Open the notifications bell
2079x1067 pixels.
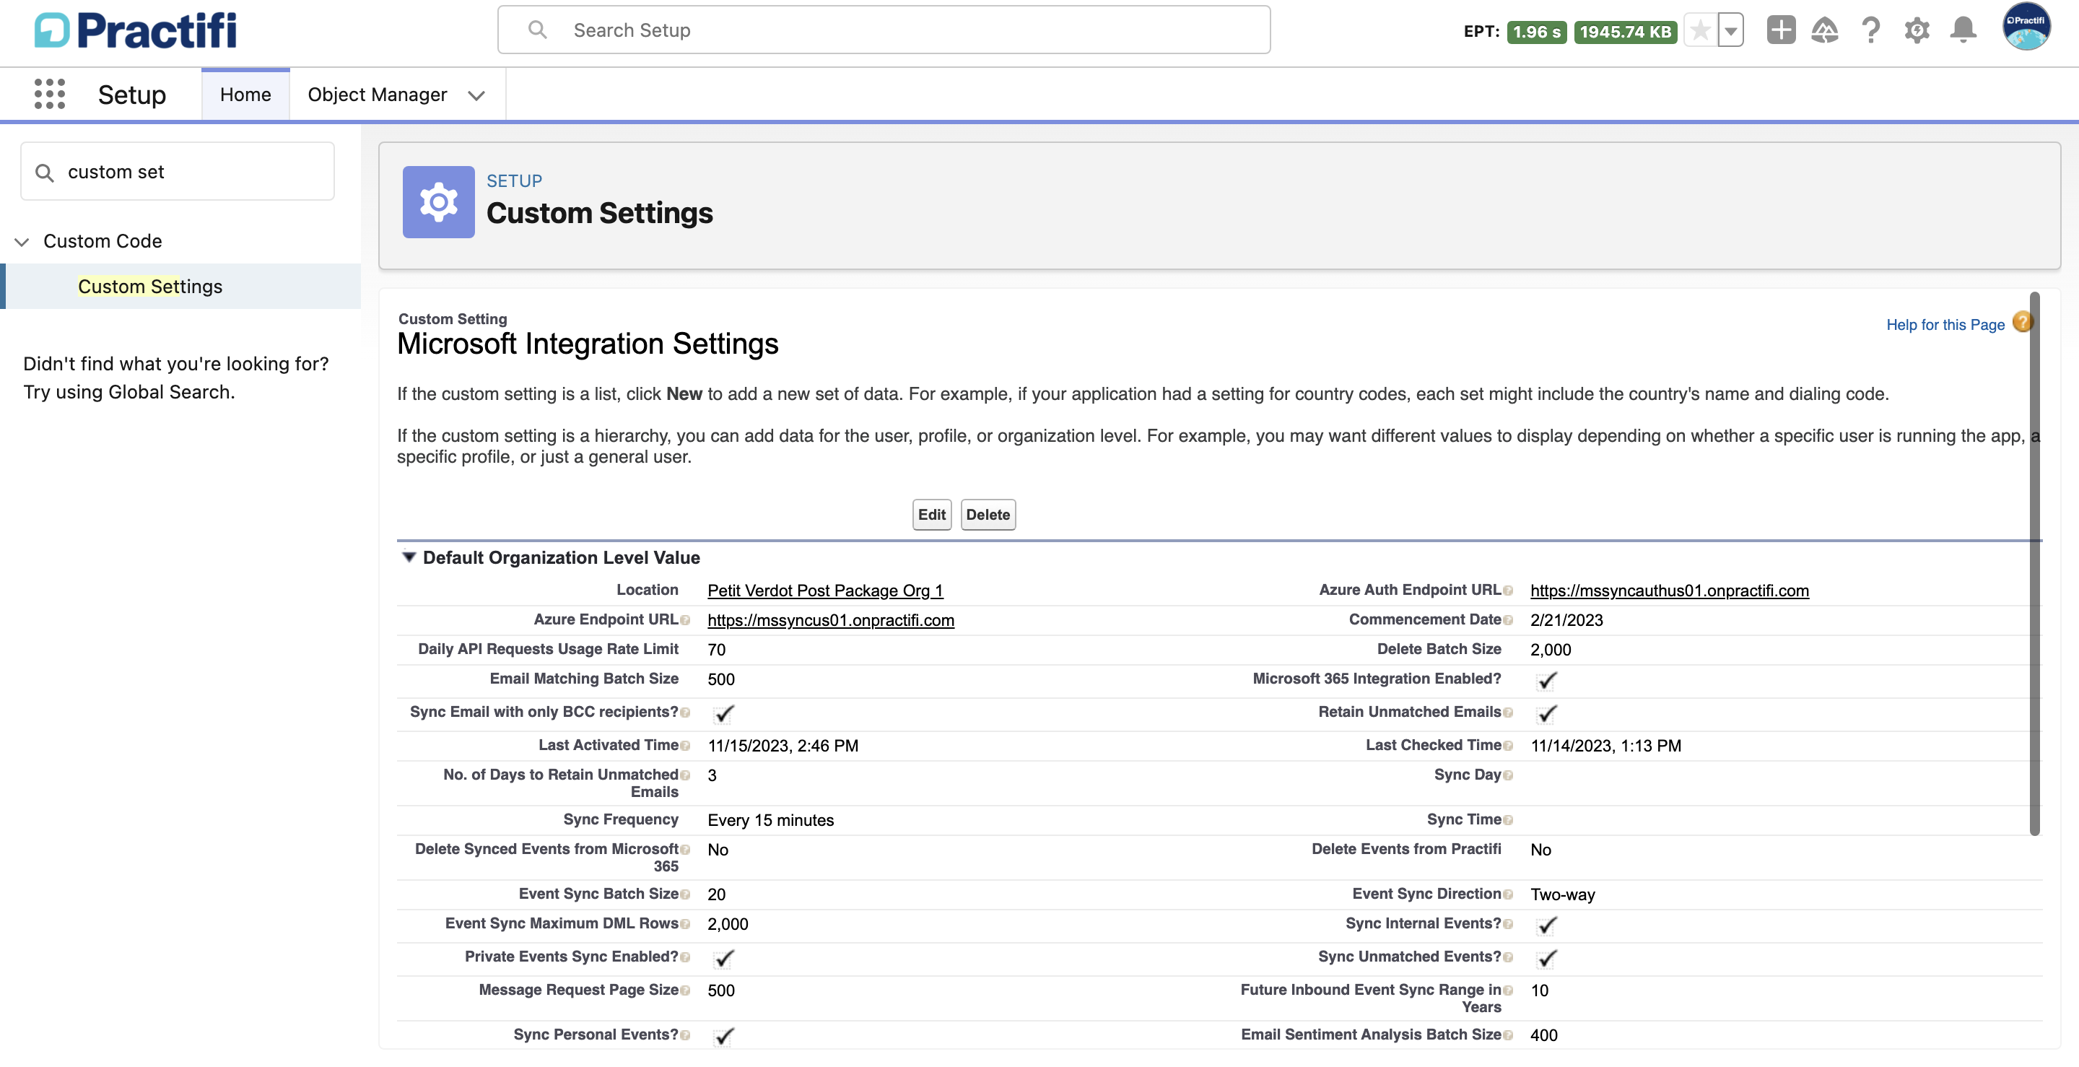[x=1963, y=30]
